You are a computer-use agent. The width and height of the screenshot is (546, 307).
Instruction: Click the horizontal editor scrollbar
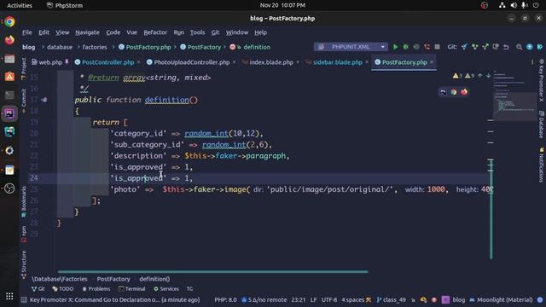click(212, 271)
